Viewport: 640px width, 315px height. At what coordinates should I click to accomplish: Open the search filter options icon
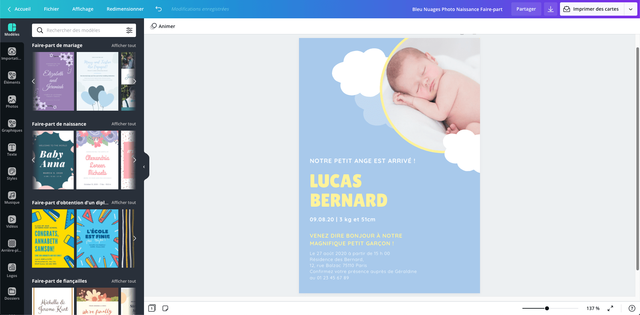(x=129, y=30)
